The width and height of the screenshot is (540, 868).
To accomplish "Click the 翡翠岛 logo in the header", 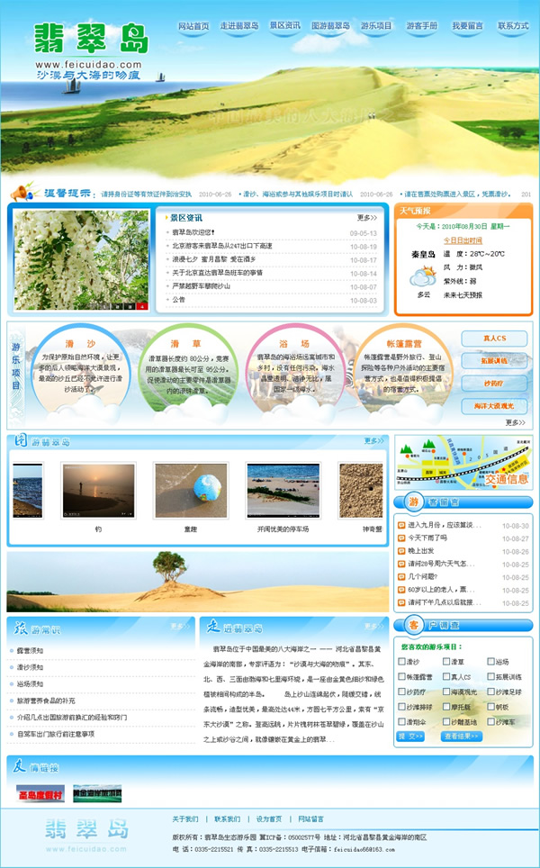I will pyautogui.click(x=89, y=41).
